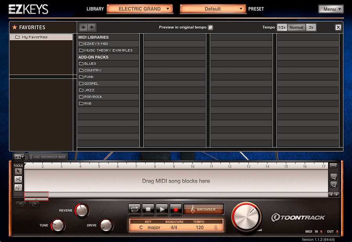Viewport: 352px width, 242px height.
Task: Start recording with the record button
Action: click(x=175, y=209)
